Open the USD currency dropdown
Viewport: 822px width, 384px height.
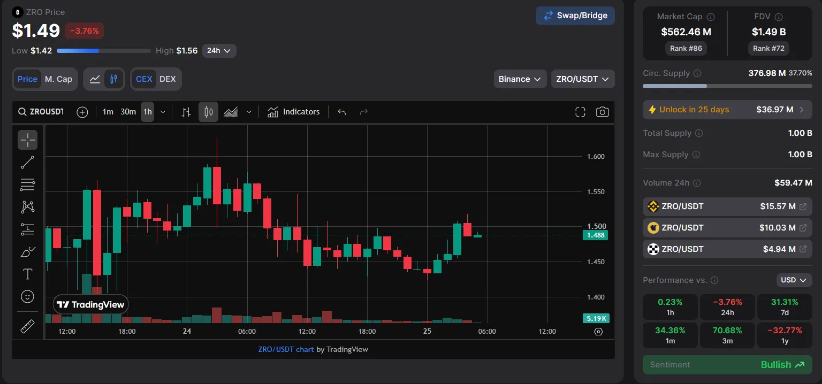click(x=794, y=280)
